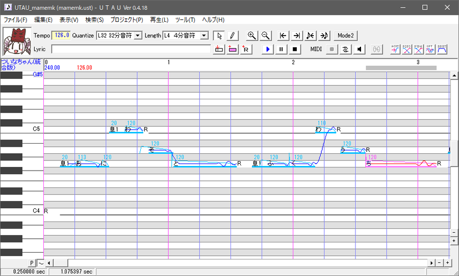Toggle the pitch curve tilde button
This screenshot has width=459, height=276.
tap(41, 263)
